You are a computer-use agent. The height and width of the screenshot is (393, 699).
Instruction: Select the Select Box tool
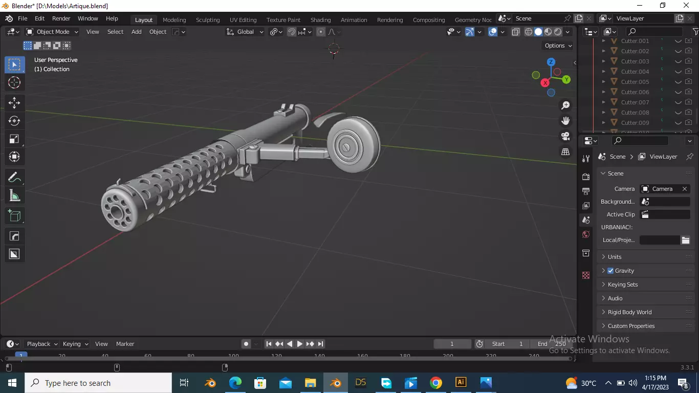tap(14, 64)
